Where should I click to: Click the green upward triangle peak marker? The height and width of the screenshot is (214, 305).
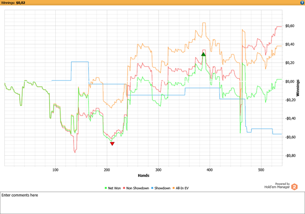(203, 54)
